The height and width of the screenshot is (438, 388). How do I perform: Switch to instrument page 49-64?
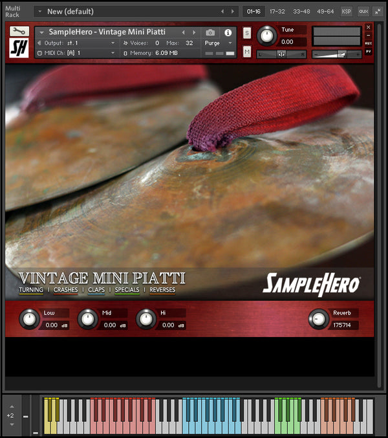tap(325, 12)
